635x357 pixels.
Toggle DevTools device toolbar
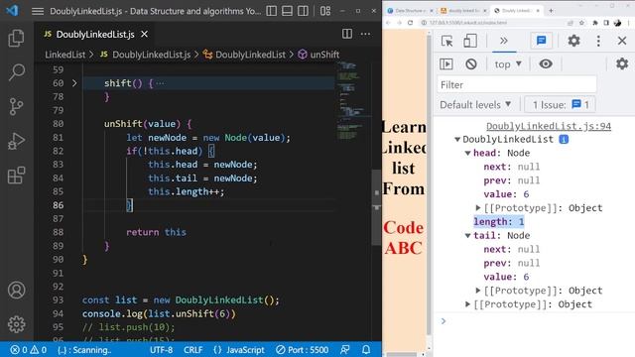(470, 41)
